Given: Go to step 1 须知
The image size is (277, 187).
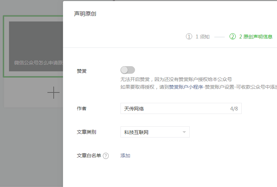Looking at the screenshot, I should [x=198, y=37].
